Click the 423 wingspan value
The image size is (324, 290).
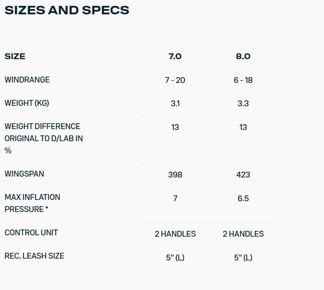coord(243,175)
